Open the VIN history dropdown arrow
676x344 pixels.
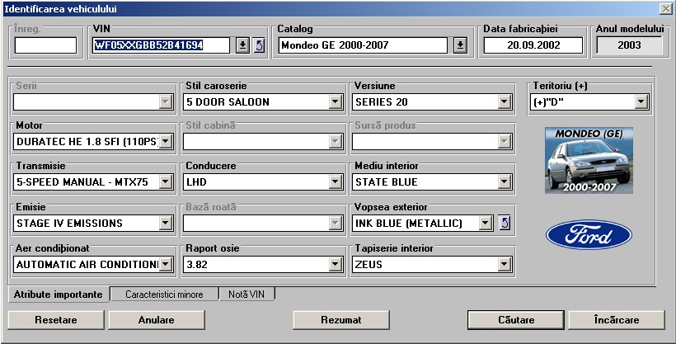[242, 45]
